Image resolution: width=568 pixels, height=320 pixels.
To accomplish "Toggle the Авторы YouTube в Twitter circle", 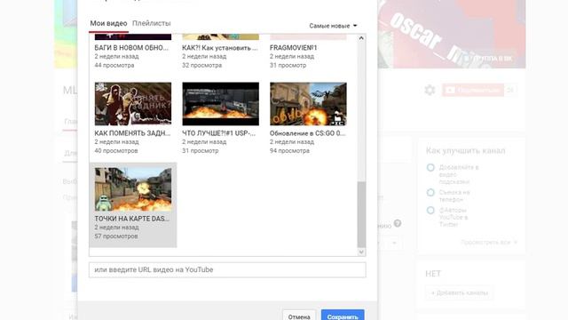I will pyautogui.click(x=430, y=210).
